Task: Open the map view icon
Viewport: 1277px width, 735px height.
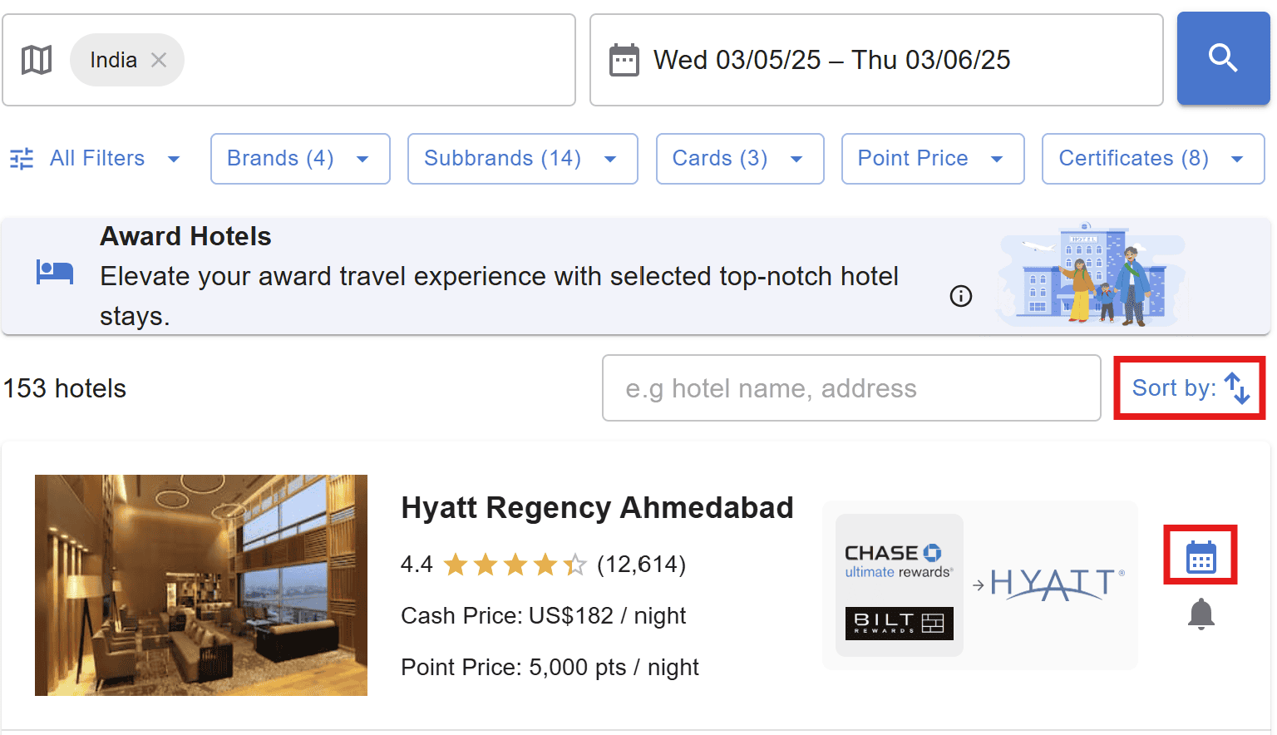Action: tap(37, 59)
